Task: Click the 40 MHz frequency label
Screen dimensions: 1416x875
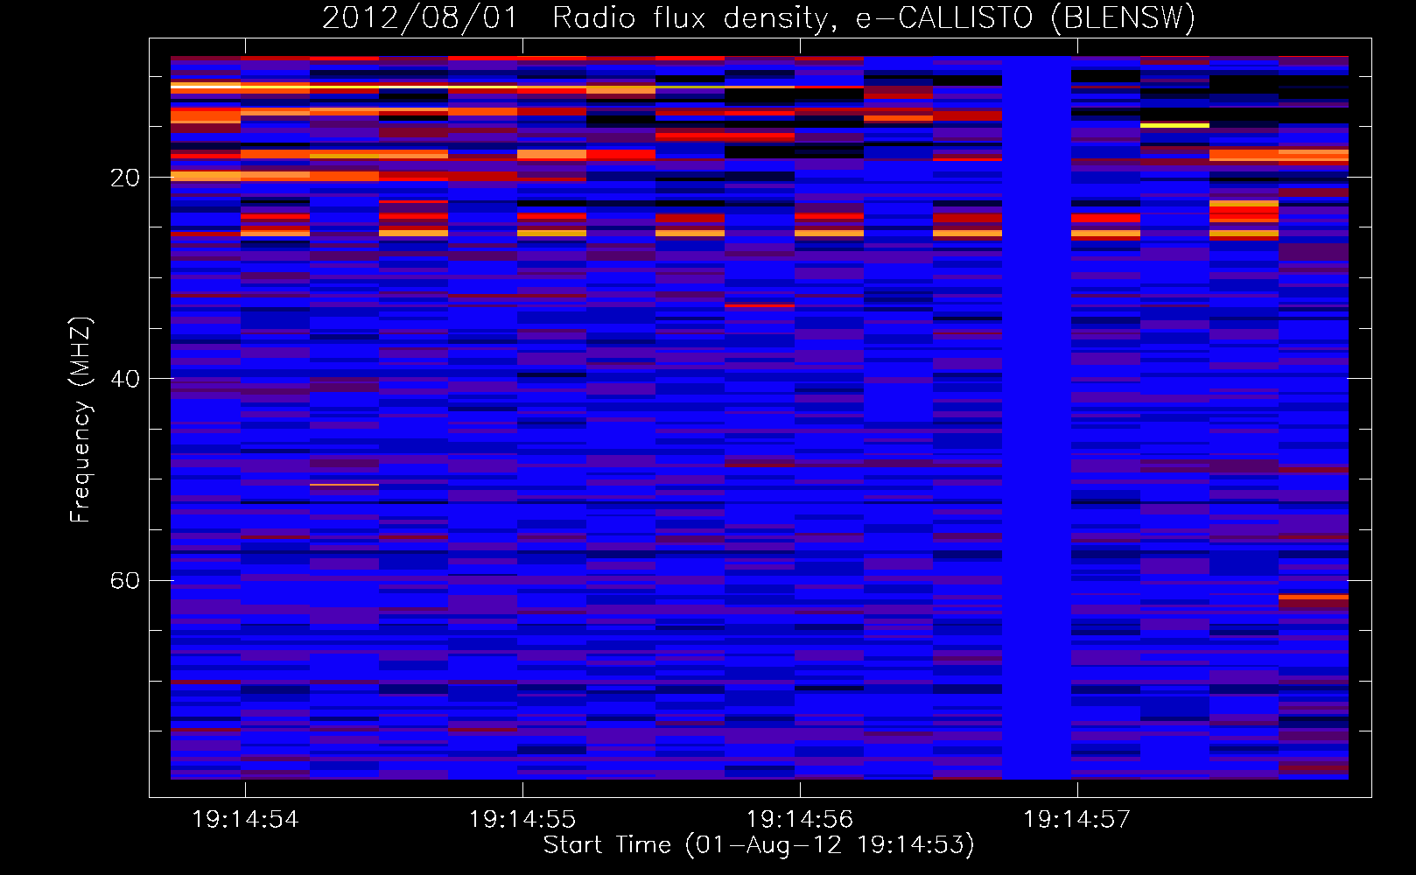Action: [125, 380]
